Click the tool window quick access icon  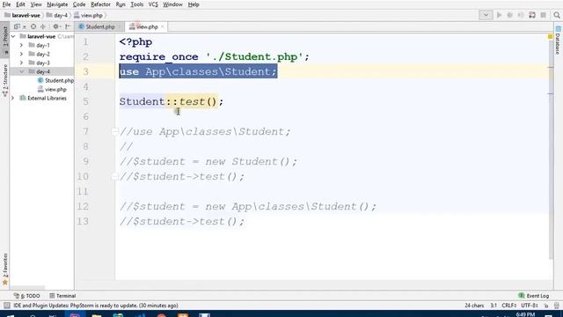(7, 306)
